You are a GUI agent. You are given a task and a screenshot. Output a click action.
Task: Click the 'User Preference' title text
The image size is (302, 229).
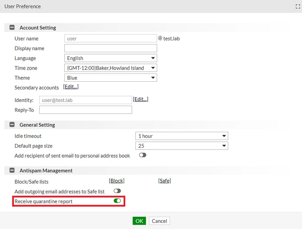coord(22,6)
